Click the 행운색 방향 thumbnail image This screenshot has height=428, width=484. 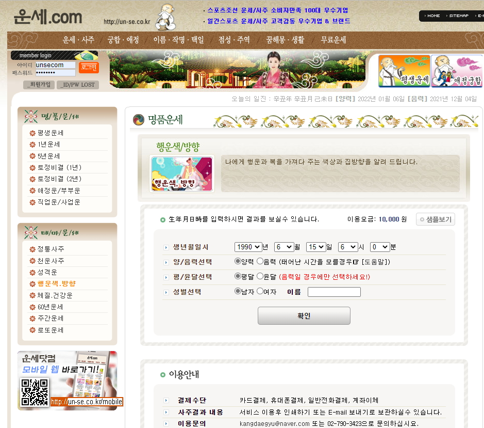(181, 174)
